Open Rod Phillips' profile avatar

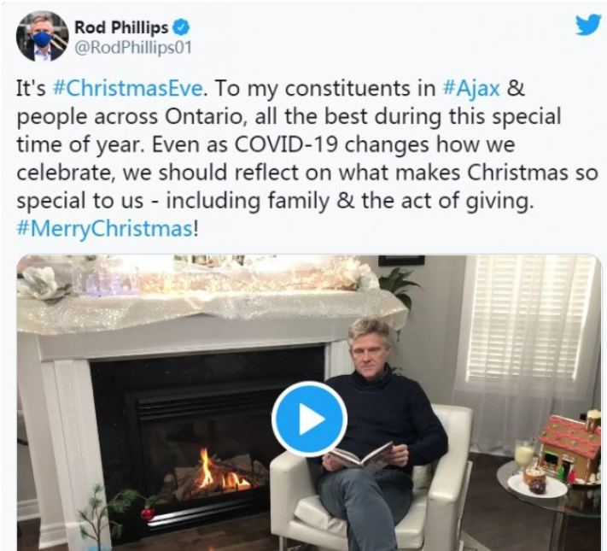coord(42,37)
